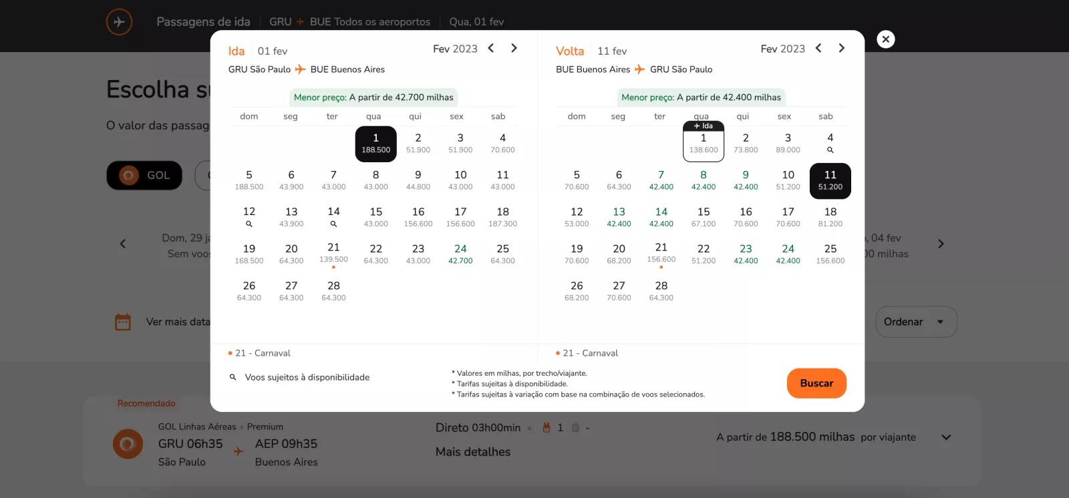Select Volta date 18 priced 81.200
Viewport: 1069px width, 498px height.
coord(830,217)
